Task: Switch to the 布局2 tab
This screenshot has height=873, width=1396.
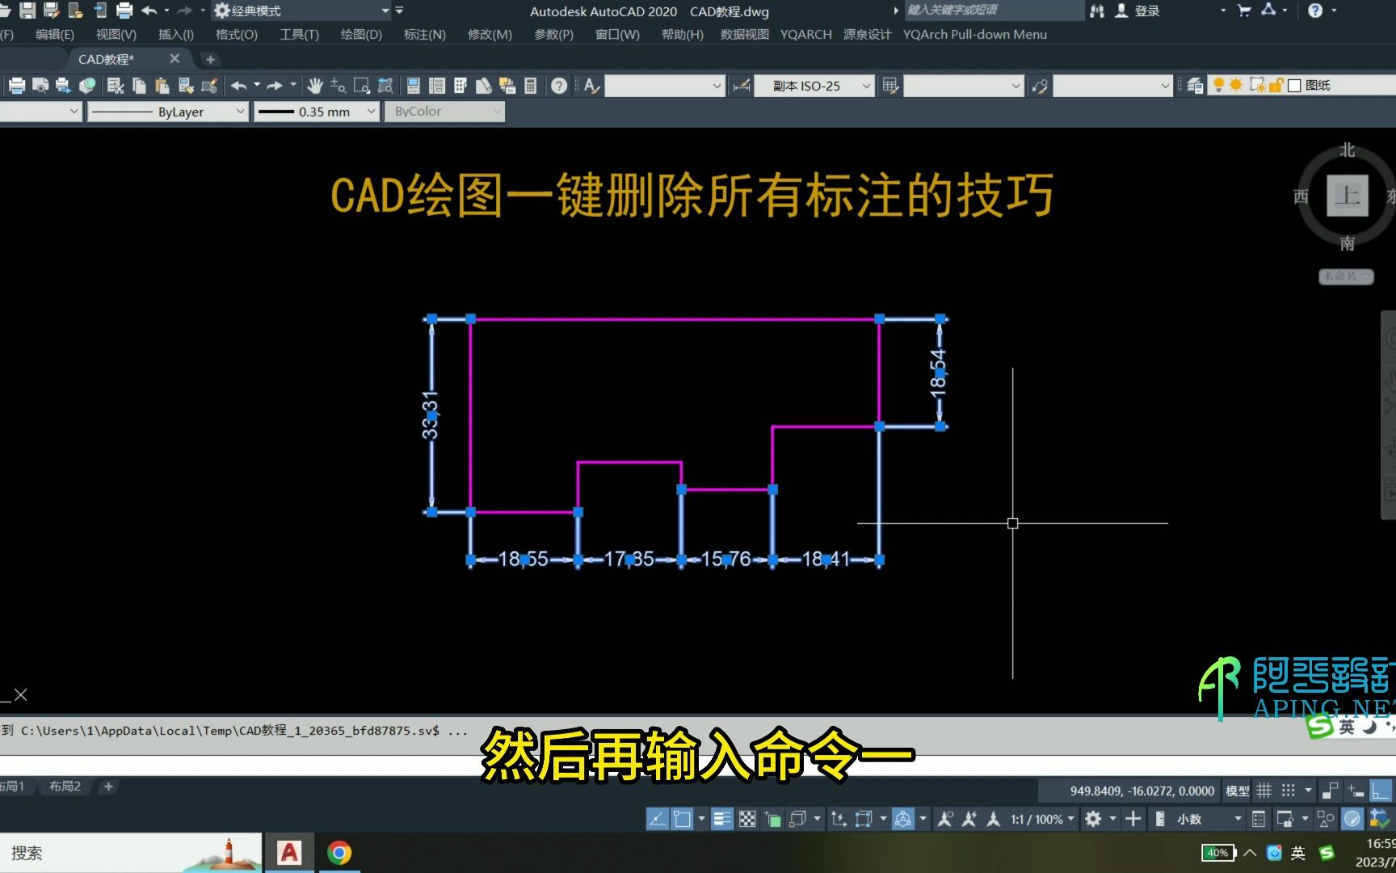Action: click(64, 786)
